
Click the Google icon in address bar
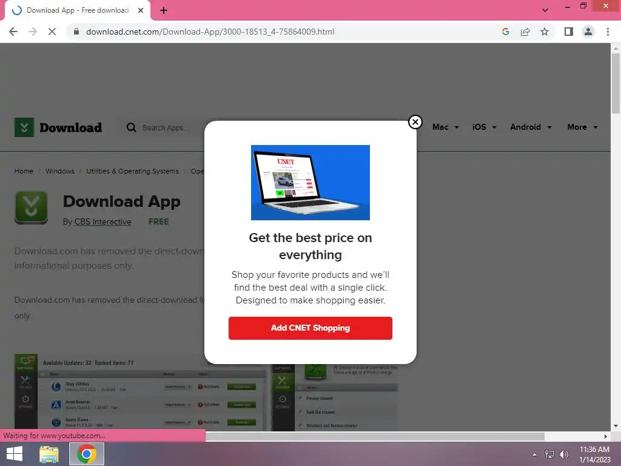tap(505, 32)
